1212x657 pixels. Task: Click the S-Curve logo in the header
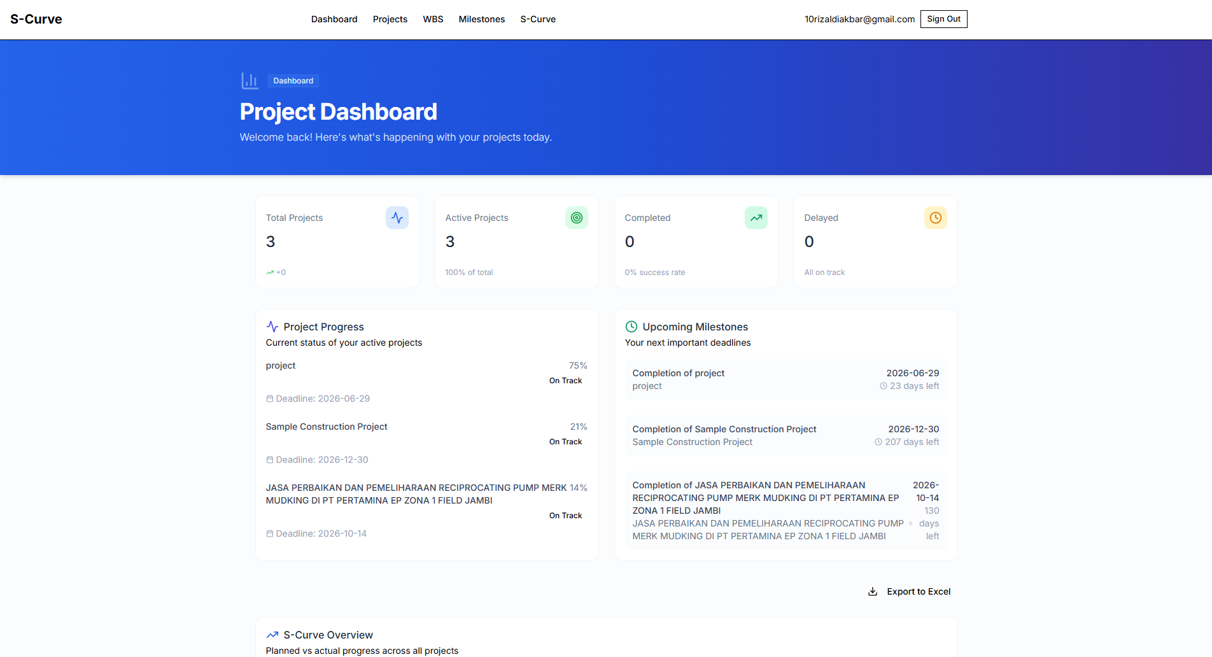(x=36, y=19)
